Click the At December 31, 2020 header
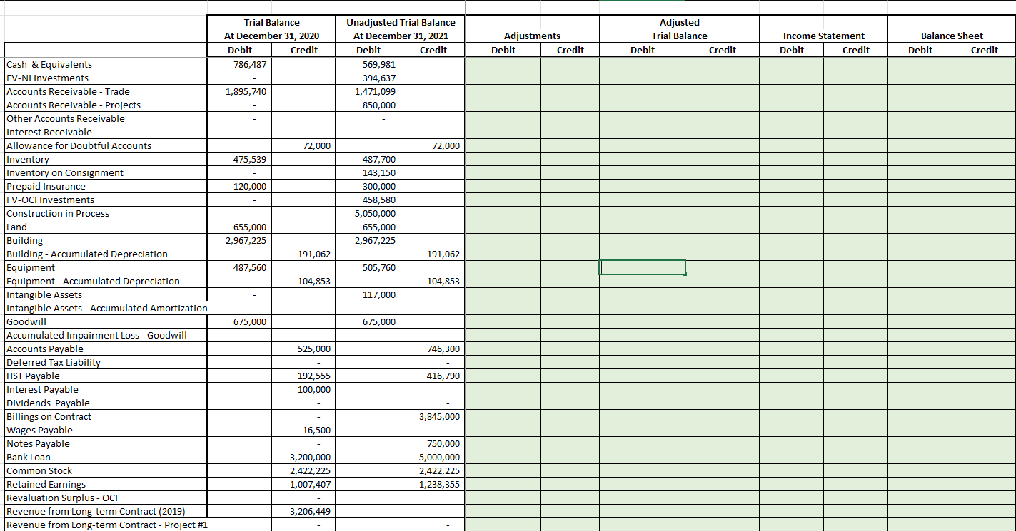Viewport: 1016px width, 531px height. point(272,36)
